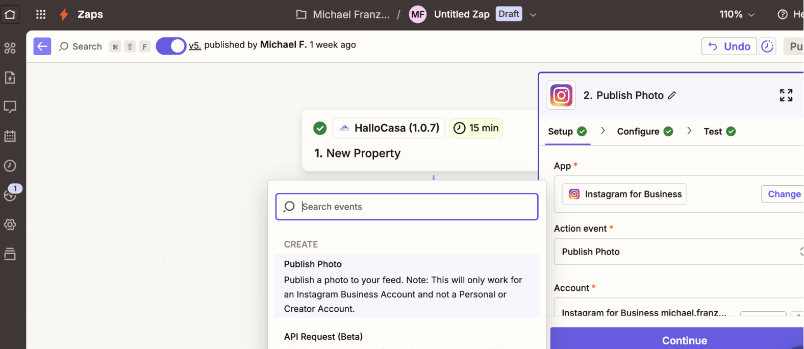The image size is (804, 349).
Task: Choose the Publish Photo event option
Action: [x=407, y=286]
